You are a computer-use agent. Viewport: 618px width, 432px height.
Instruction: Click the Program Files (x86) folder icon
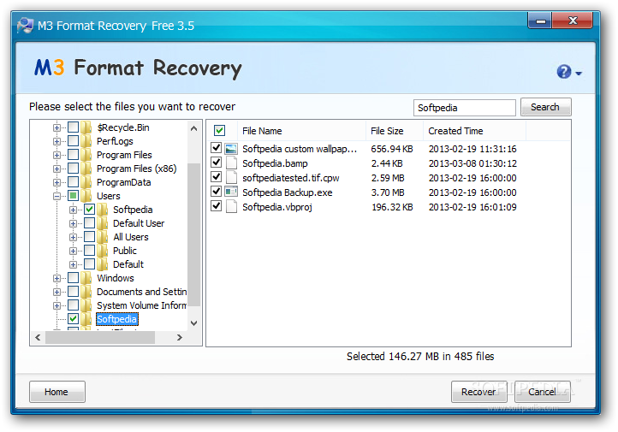tap(86, 169)
